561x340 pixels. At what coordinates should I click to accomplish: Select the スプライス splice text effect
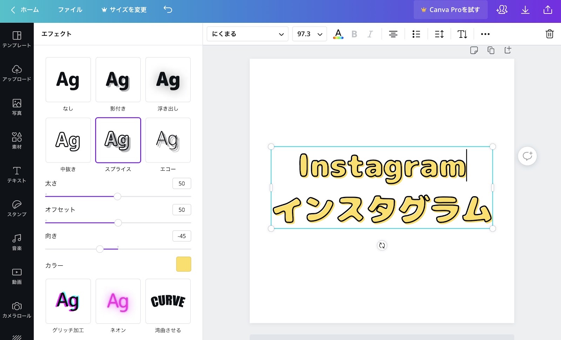tap(118, 140)
